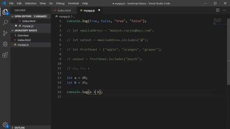
Task: Collapse the Open Editors section
Action: point(13,16)
